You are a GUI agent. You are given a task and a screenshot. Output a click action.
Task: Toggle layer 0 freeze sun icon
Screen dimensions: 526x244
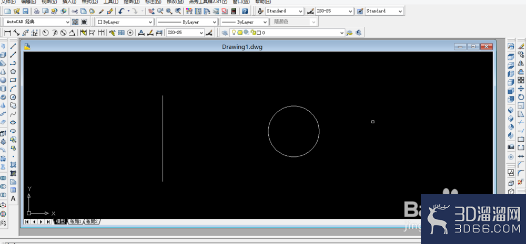(240, 33)
